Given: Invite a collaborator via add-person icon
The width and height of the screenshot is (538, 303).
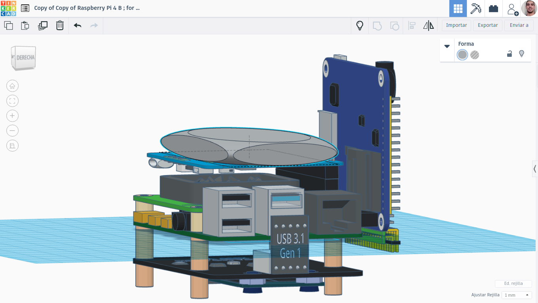Looking at the screenshot, I should point(512,9).
